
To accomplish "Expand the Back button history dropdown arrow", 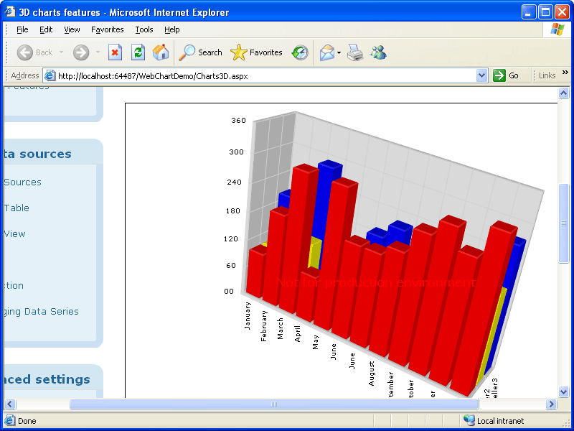I will [x=62, y=52].
